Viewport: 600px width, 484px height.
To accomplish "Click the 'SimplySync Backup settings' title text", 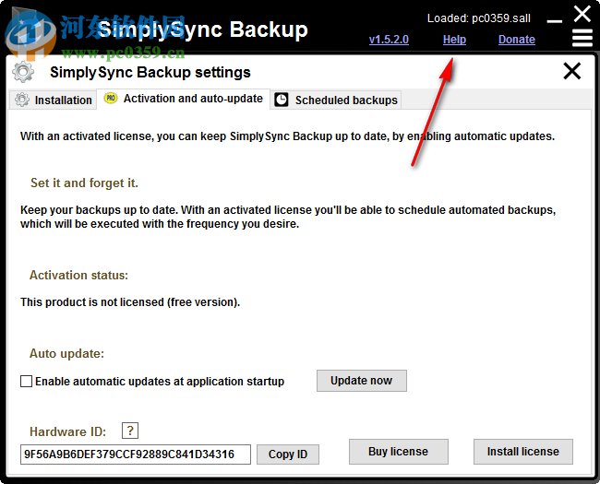I will pyautogui.click(x=150, y=72).
